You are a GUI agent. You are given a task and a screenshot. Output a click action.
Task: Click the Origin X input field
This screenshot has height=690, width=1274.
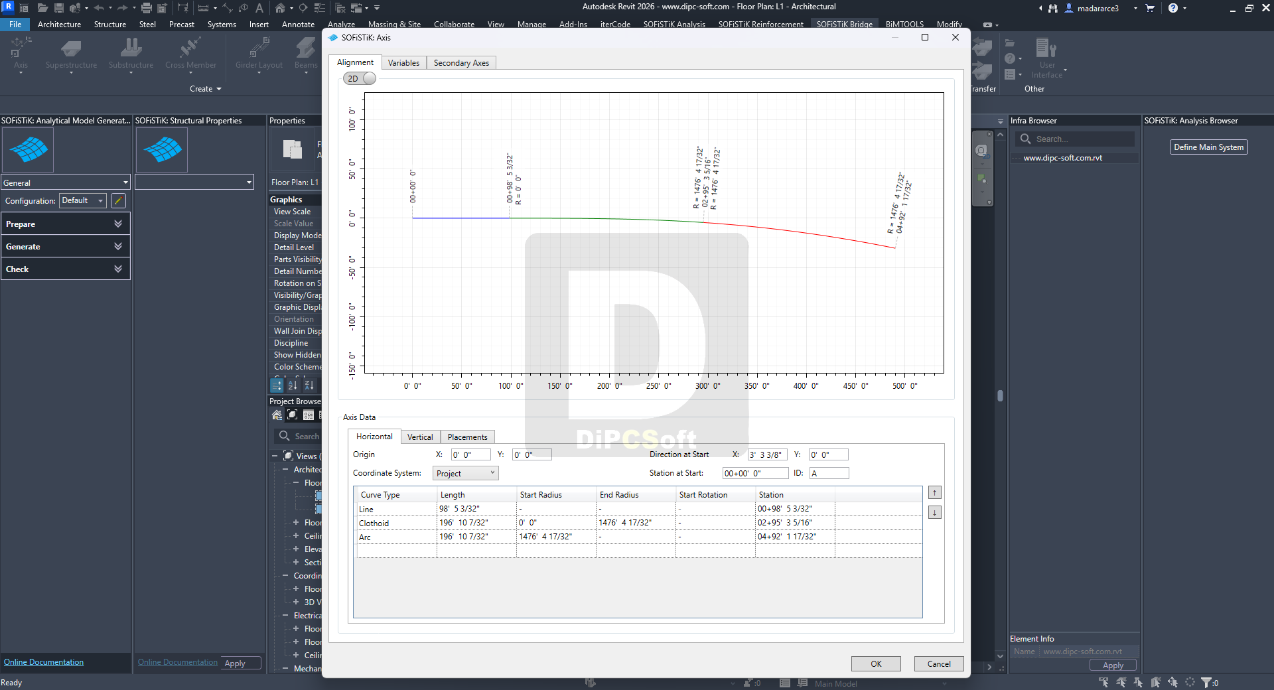point(470,454)
